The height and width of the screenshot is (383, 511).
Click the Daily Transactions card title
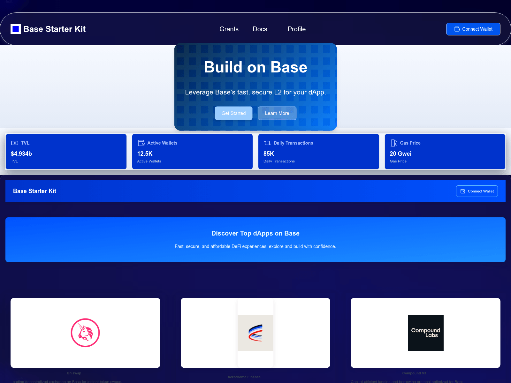(x=294, y=143)
